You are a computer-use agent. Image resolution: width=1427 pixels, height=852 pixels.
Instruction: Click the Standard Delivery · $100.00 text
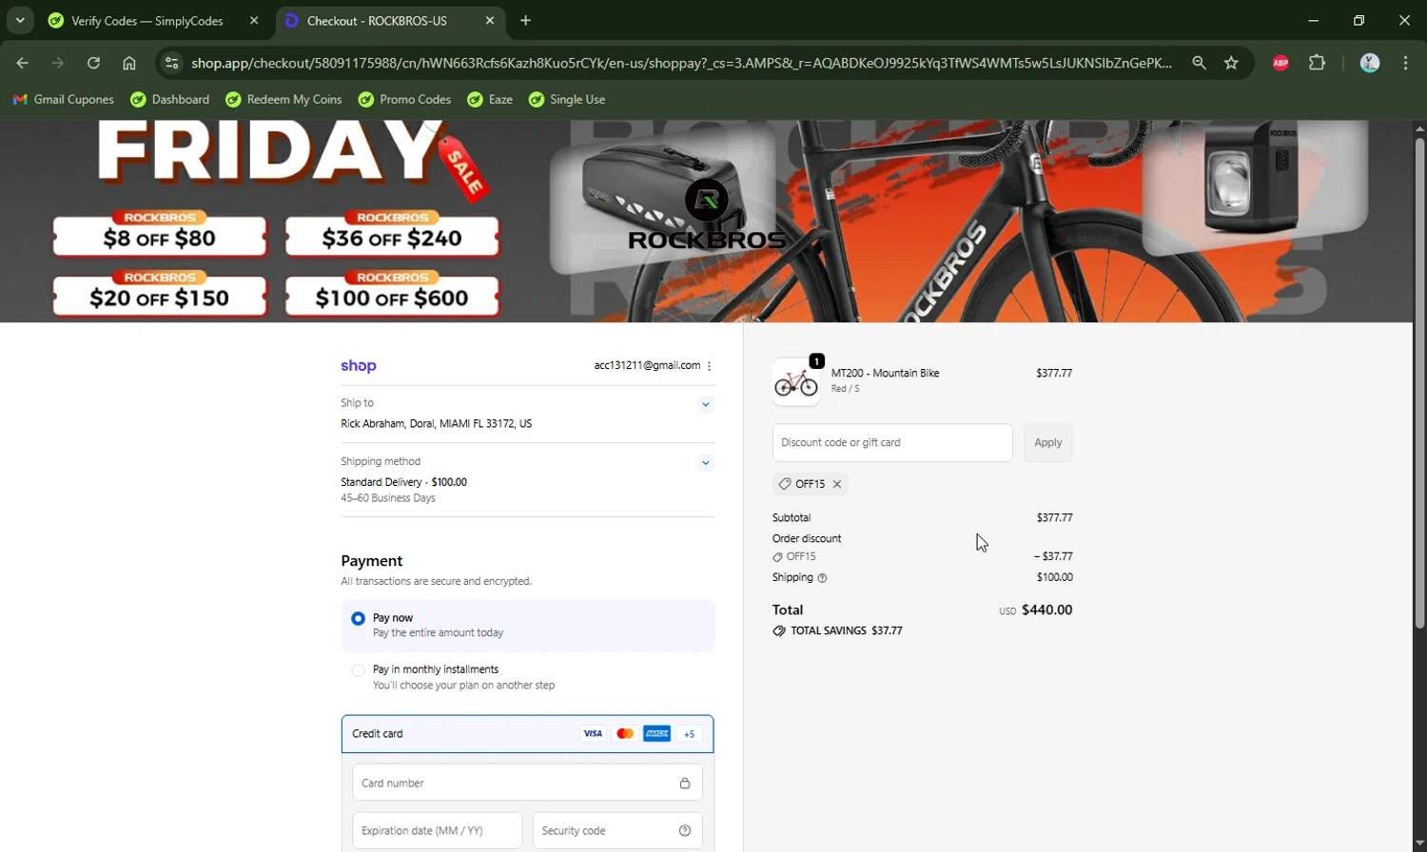click(403, 482)
